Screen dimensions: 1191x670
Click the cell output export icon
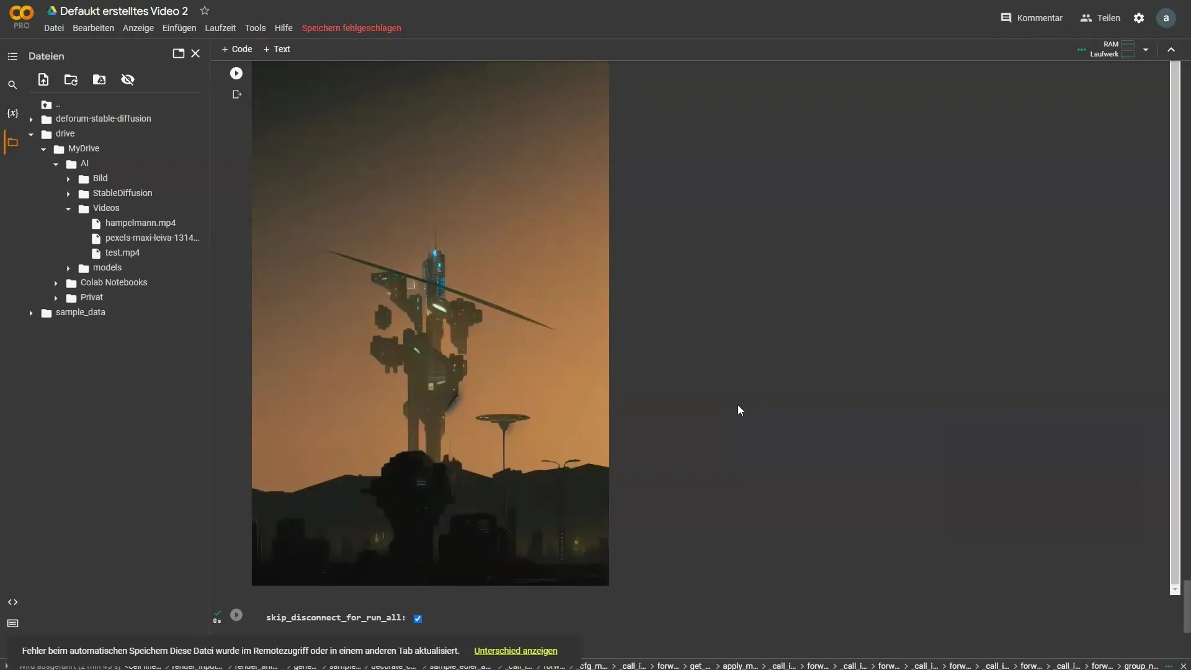tap(236, 94)
